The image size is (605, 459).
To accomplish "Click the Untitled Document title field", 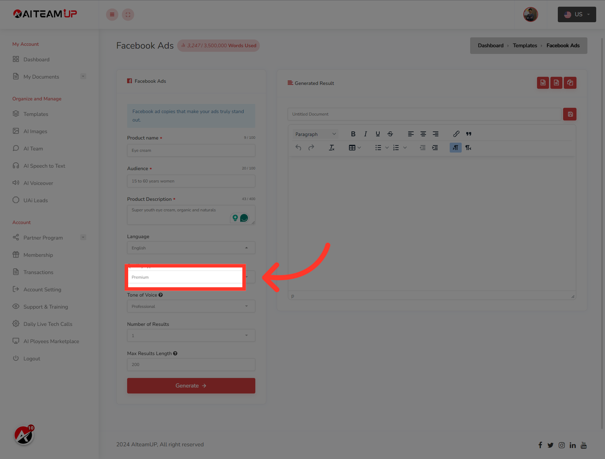I will point(424,114).
